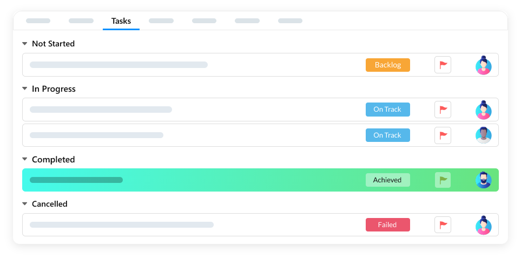
Task: Click the green flag on the Achieved task
Action: click(x=443, y=180)
